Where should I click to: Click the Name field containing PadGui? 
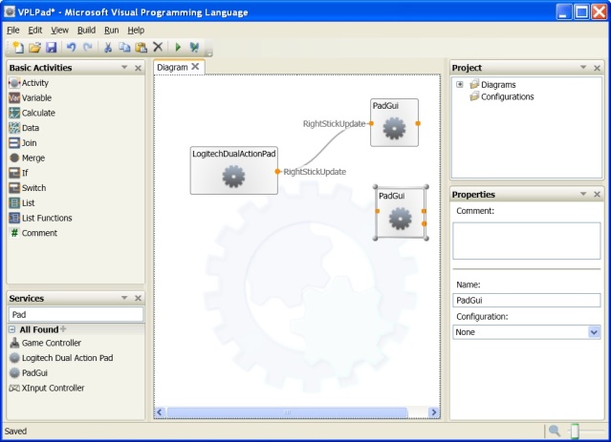(527, 301)
